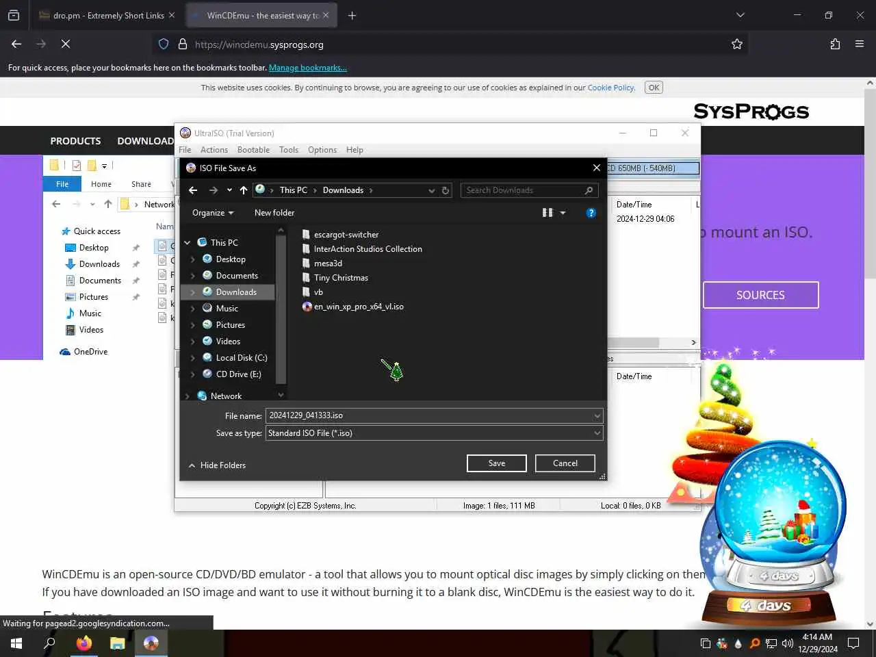Select Downloads in File Explorer Quick access
Image resolution: width=876 pixels, height=657 pixels.
tap(99, 264)
